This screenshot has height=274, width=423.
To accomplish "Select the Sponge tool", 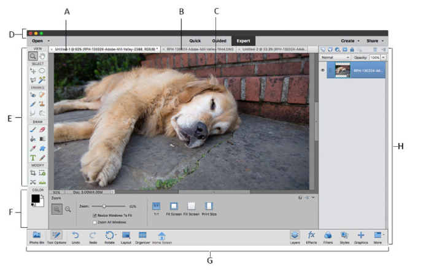I will click(x=42, y=113).
